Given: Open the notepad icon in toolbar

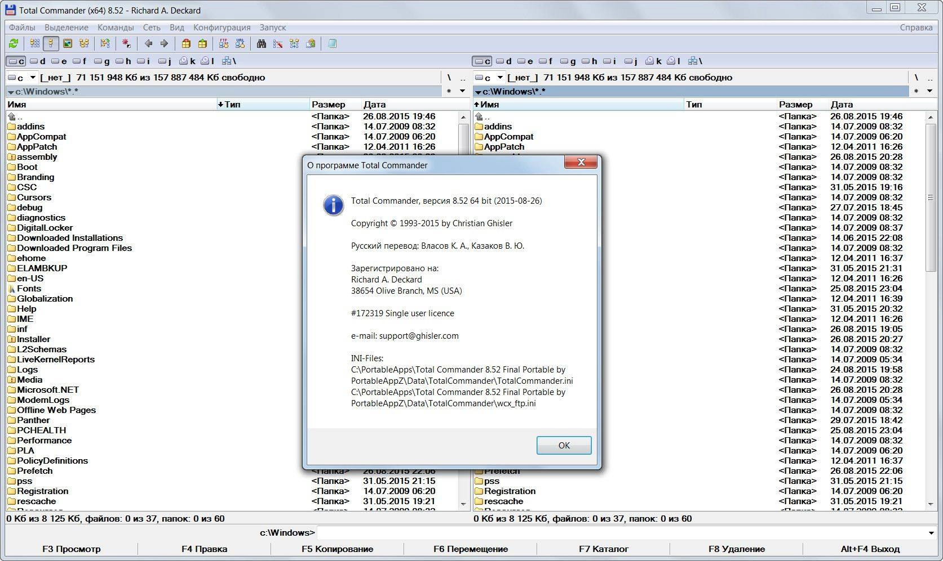Looking at the screenshot, I should [332, 43].
